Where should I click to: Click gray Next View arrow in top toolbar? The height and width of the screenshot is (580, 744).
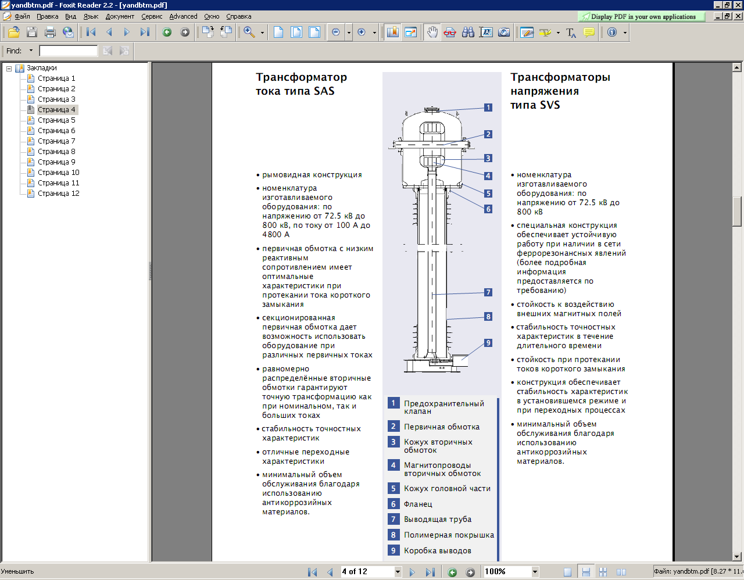185,33
